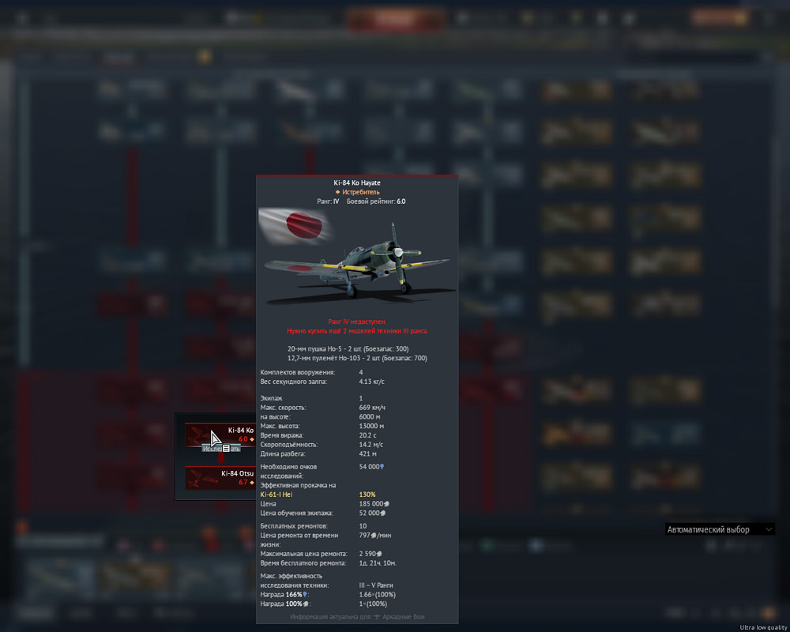Viewport: 790px width, 632px height.
Task: Click the orange diamond beside Истребитель
Action: pos(337,192)
